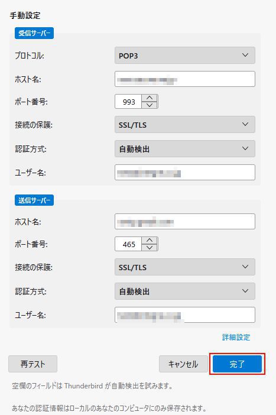Click the incoming port number 993 field
Screen dimensions: 276x415
pos(129,102)
